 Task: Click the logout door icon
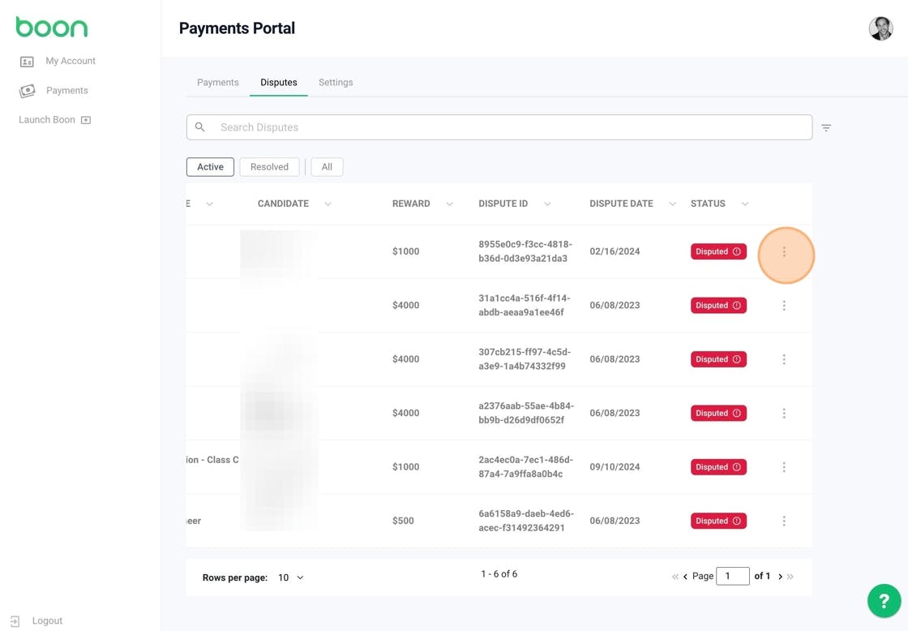(x=15, y=621)
